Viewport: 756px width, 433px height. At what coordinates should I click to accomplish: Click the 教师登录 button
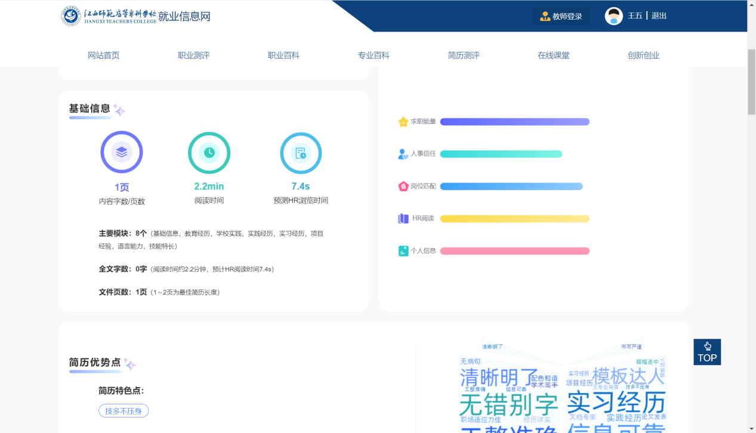(x=560, y=17)
